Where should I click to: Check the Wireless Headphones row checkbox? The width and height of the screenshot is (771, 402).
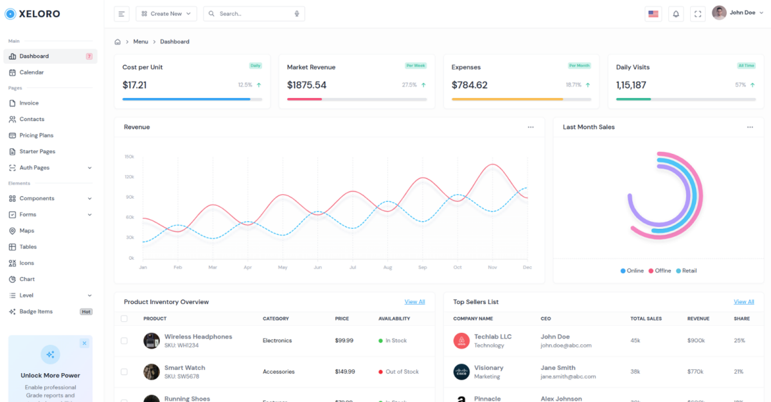pyautogui.click(x=124, y=340)
